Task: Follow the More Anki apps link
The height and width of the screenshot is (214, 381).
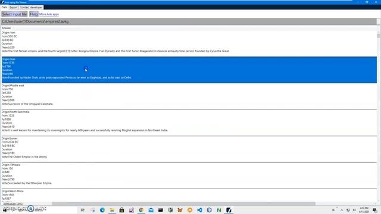Action: pos(49,14)
